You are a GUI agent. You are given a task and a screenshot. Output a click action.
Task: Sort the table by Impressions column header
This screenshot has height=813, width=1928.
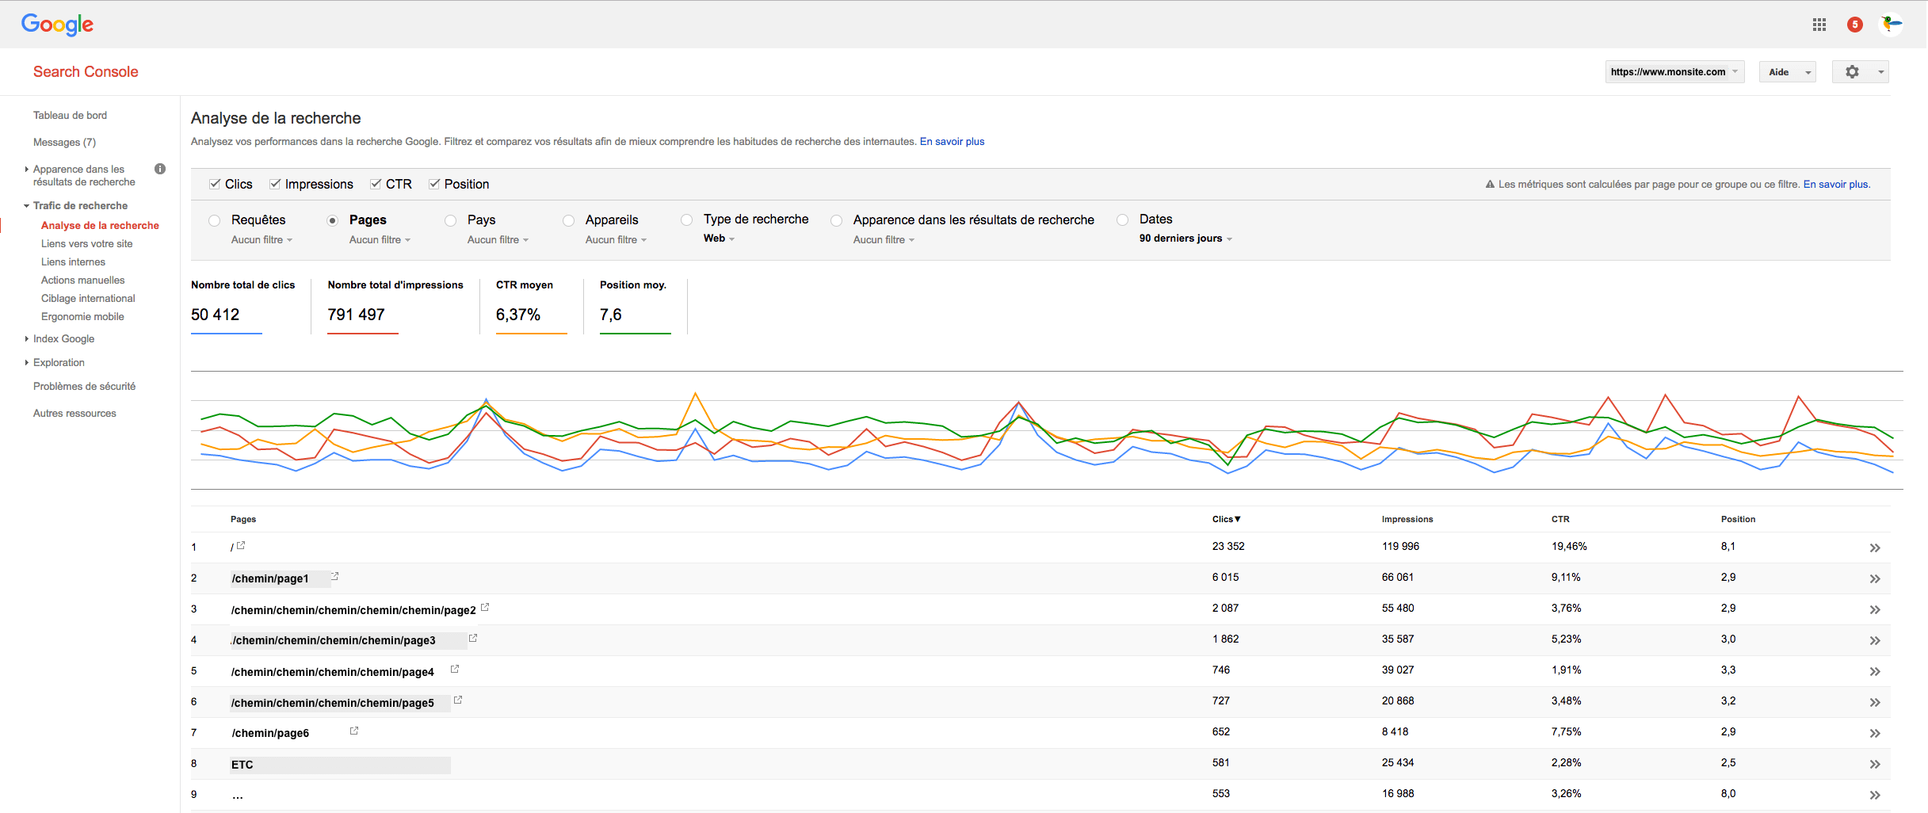pyautogui.click(x=1407, y=519)
